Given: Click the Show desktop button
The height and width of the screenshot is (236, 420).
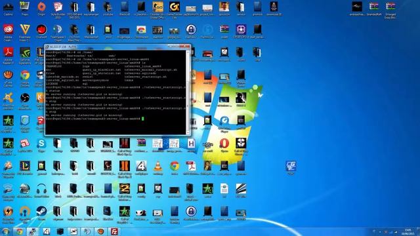Looking at the screenshot, I should tap(418, 231).
